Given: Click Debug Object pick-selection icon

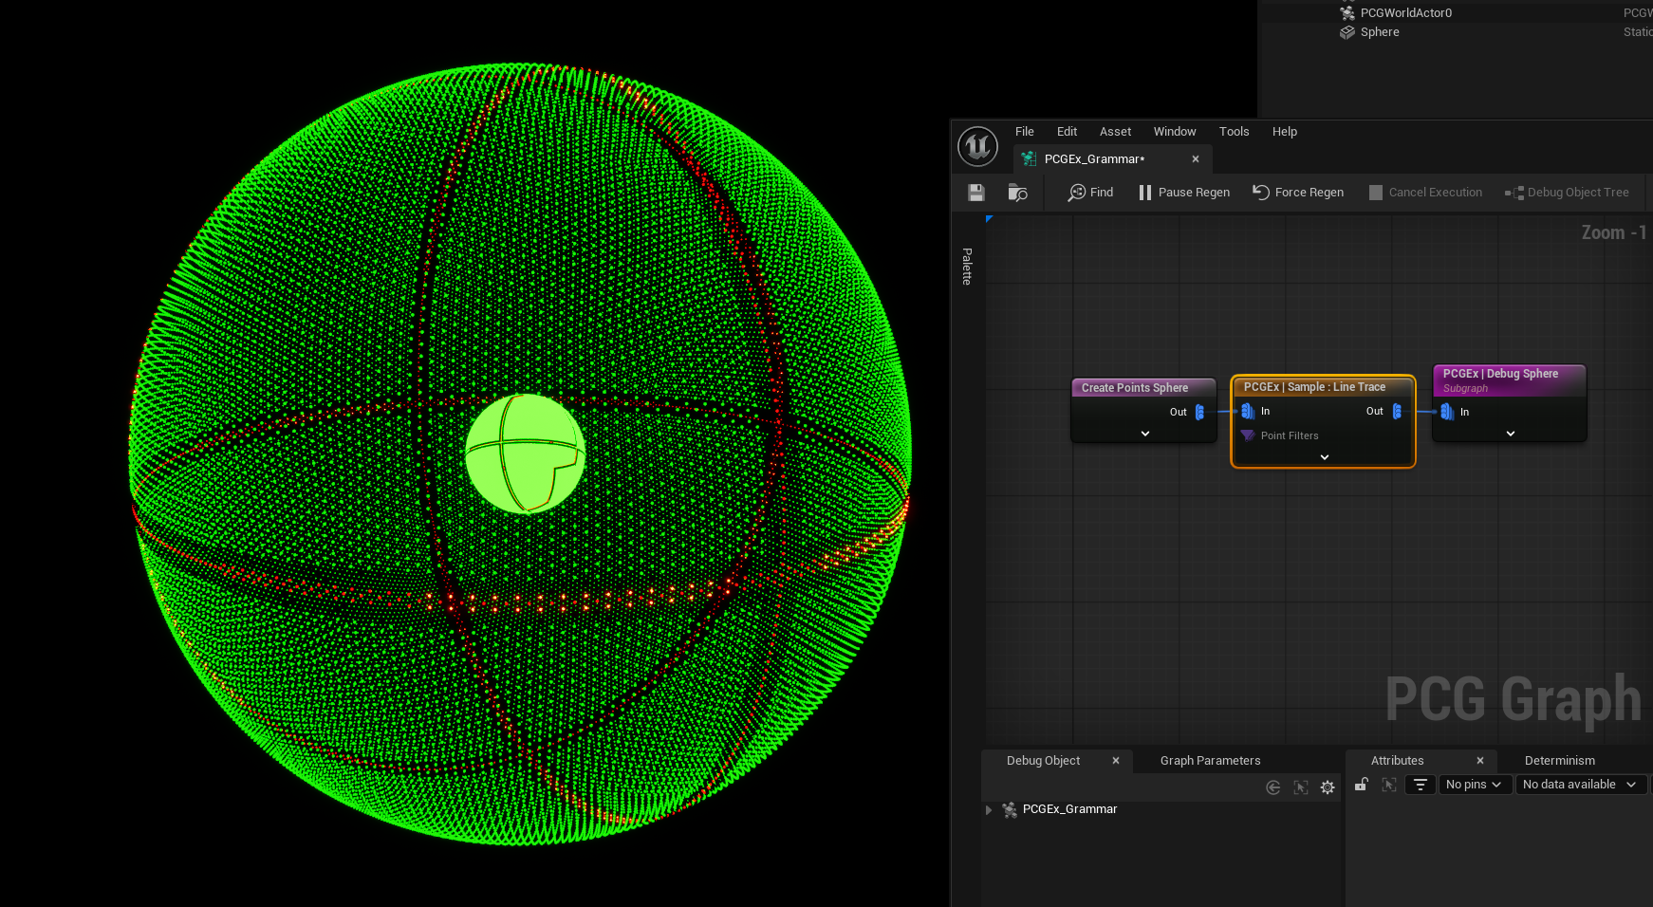Looking at the screenshot, I should click(x=1301, y=787).
